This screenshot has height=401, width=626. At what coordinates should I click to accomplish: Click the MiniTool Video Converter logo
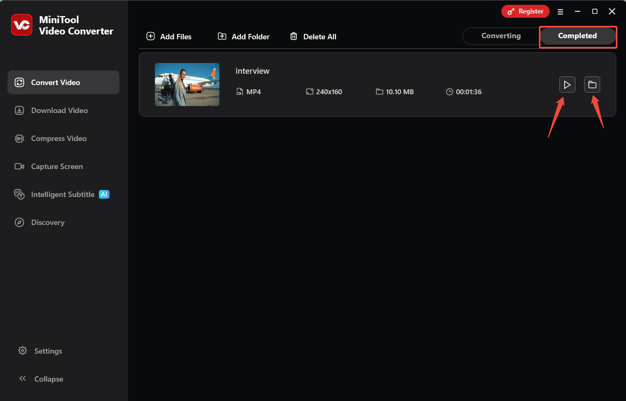coord(22,25)
